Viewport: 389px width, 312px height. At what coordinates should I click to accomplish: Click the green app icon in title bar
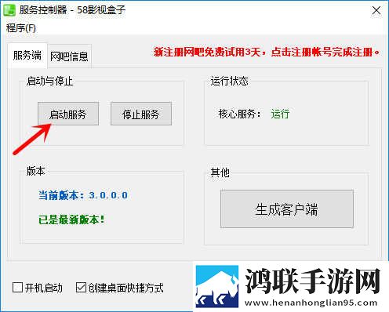[9, 10]
